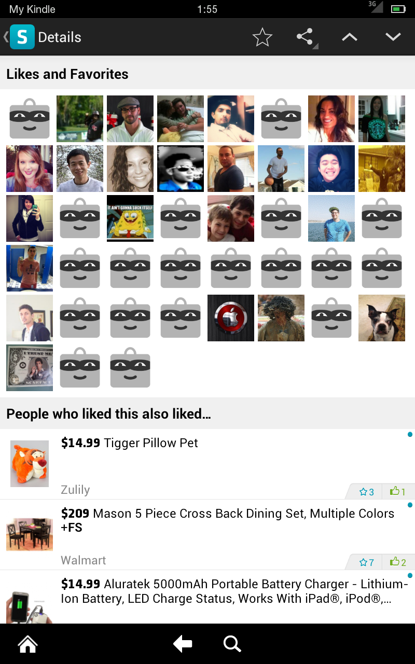Tap the star favorite icon in the header

(262, 37)
